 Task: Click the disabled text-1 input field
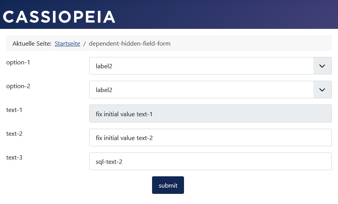(x=210, y=114)
